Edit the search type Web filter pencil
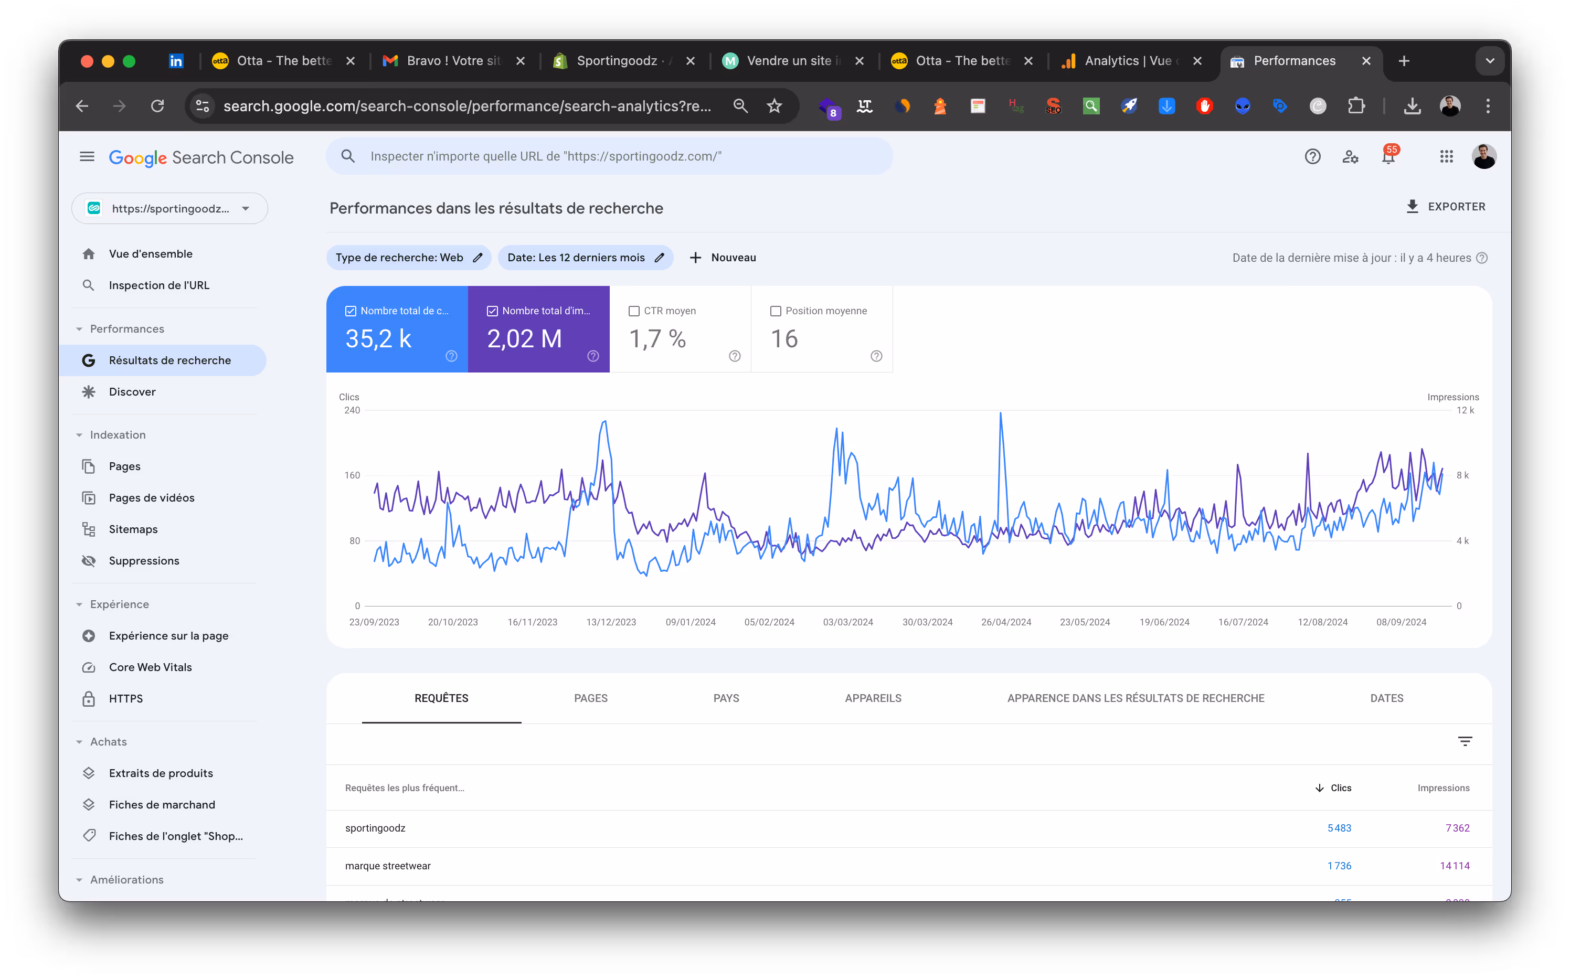1570x979 pixels. tap(478, 258)
